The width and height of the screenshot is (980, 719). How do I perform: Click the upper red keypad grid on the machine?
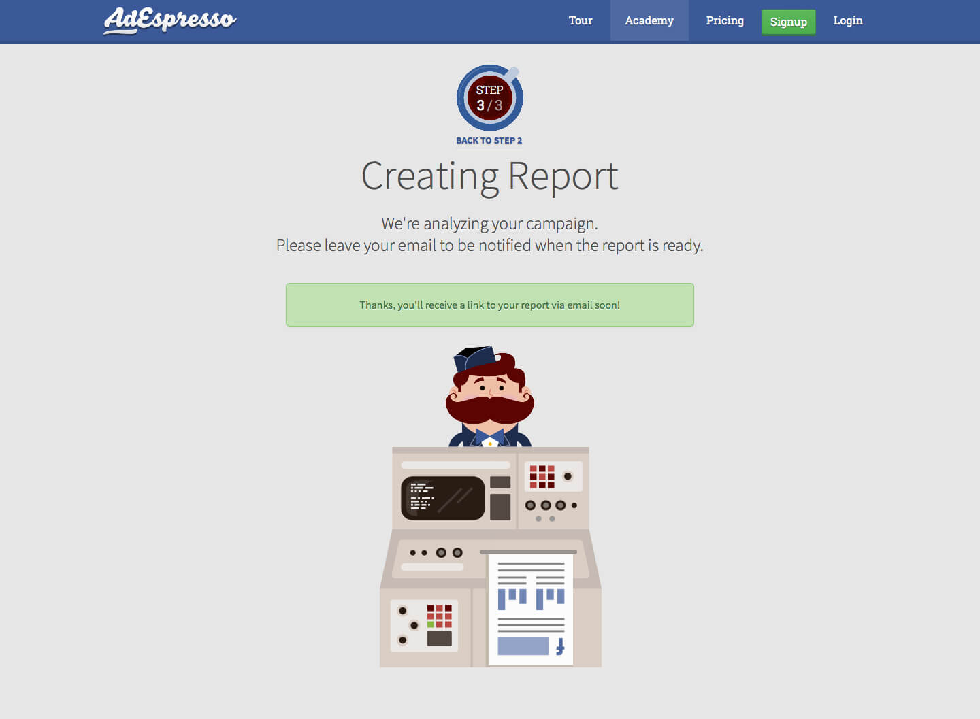[542, 477]
